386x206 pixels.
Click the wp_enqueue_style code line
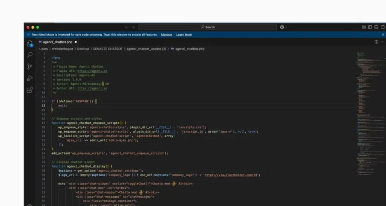pyautogui.click(x=132, y=128)
